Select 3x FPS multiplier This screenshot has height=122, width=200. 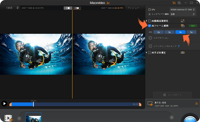click(169, 32)
